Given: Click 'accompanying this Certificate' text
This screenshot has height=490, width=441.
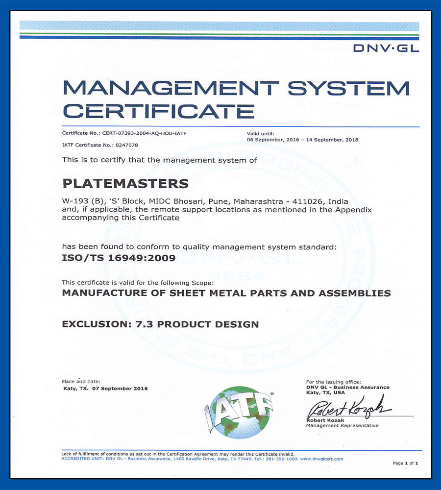Looking at the screenshot, I should (x=121, y=218).
